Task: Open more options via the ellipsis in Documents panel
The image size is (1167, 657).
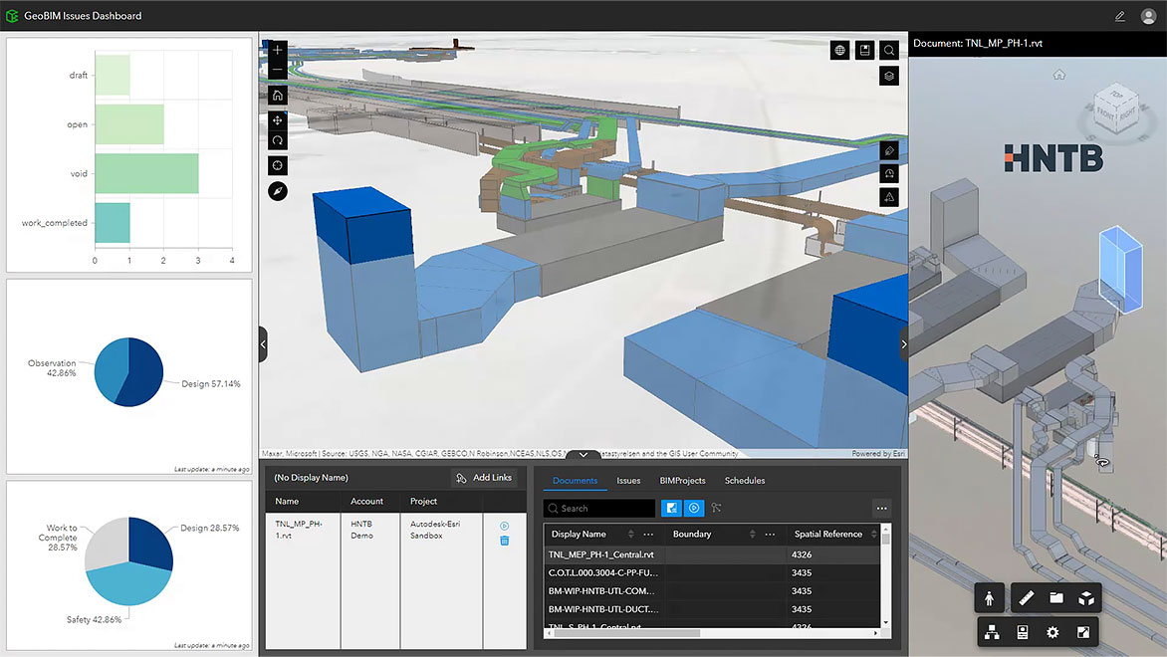Action: coord(881,508)
